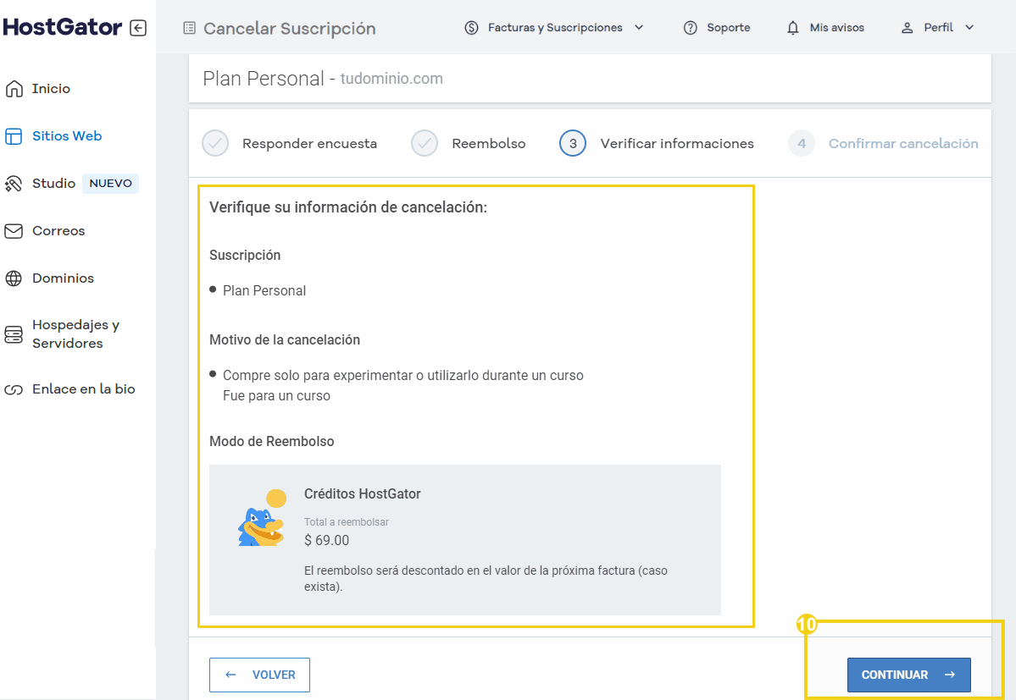
Task: Open Studio in the sidebar
Action: (x=53, y=183)
